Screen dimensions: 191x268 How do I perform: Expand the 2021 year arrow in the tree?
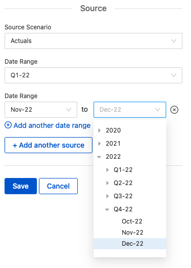[x=99, y=144]
